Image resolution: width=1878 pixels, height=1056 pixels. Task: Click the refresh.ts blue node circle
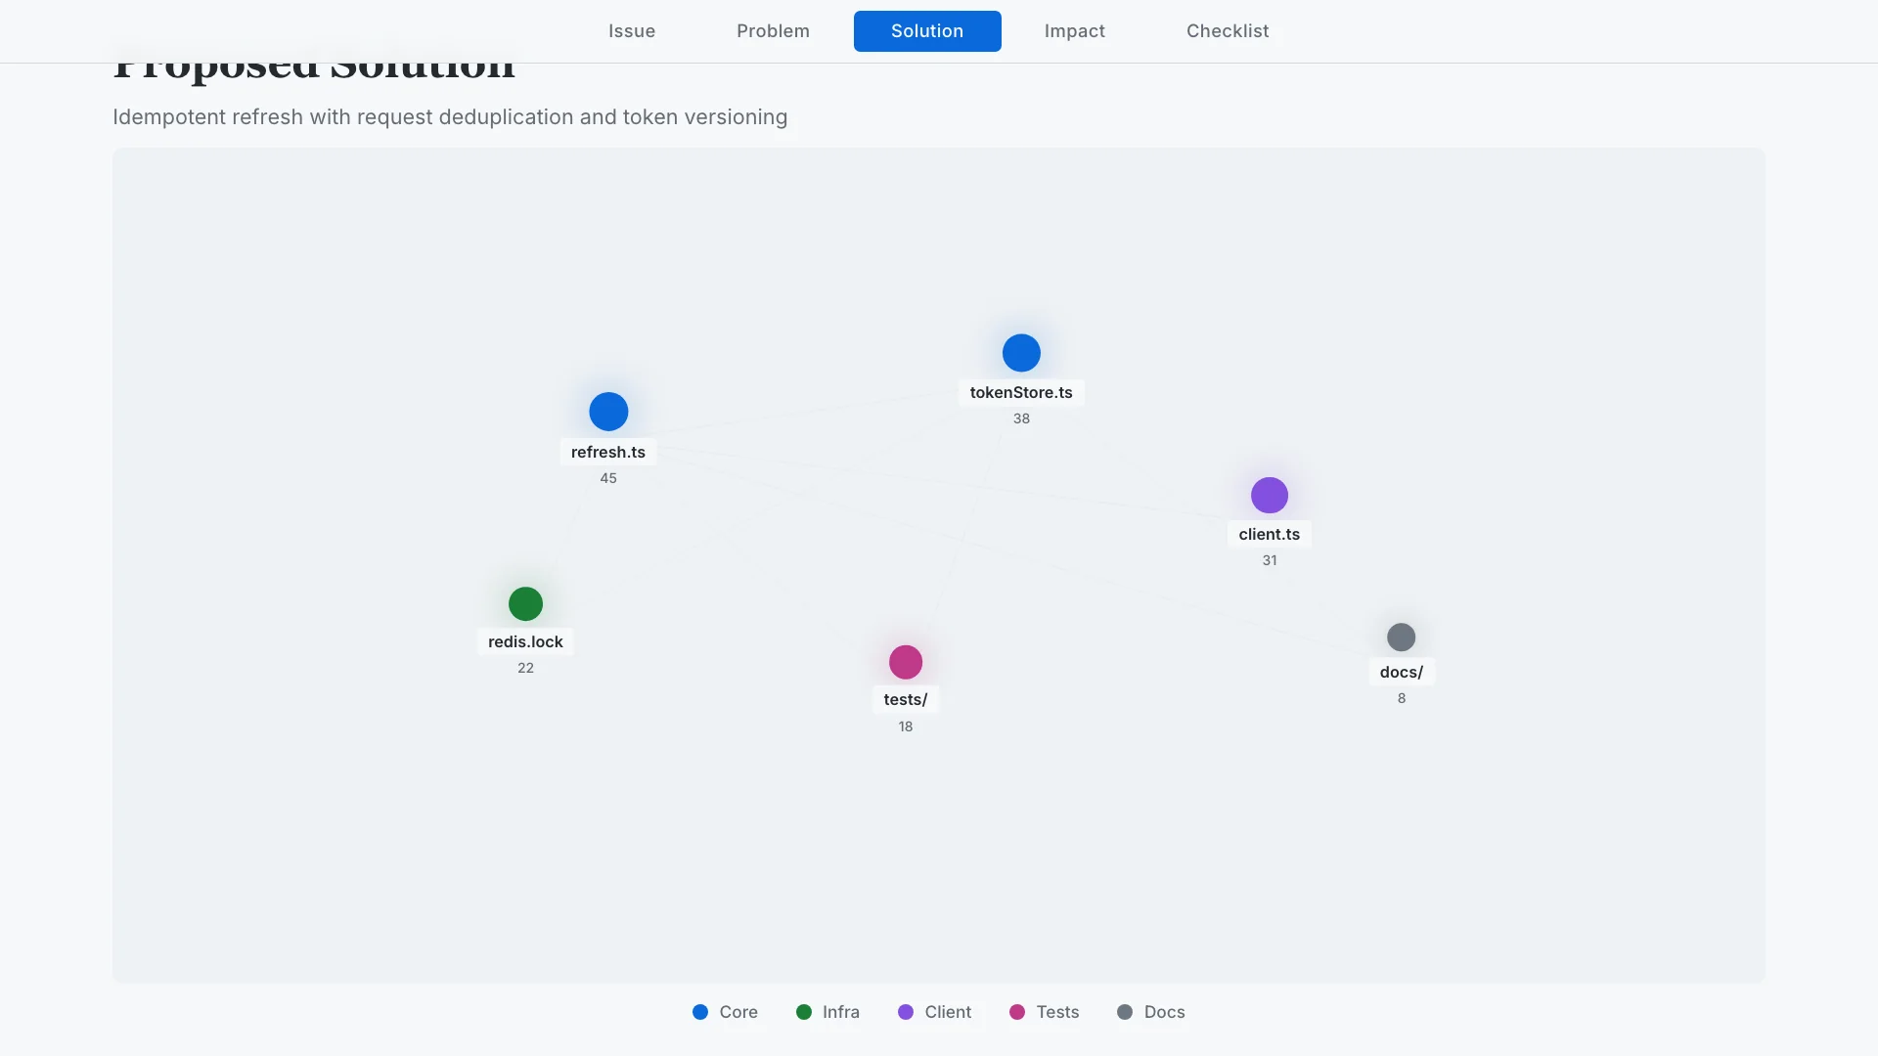pos(608,412)
